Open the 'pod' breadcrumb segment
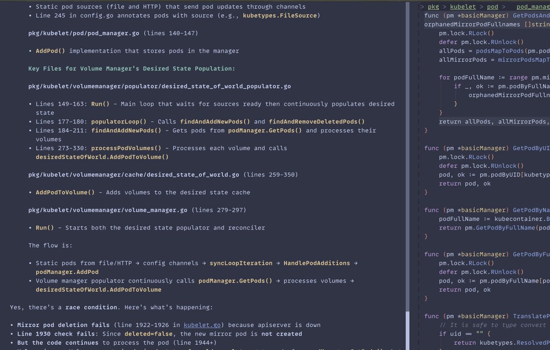550x350 pixels. point(492,7)
